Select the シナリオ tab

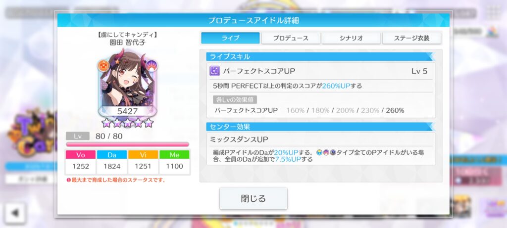click(x=351, y=38)
